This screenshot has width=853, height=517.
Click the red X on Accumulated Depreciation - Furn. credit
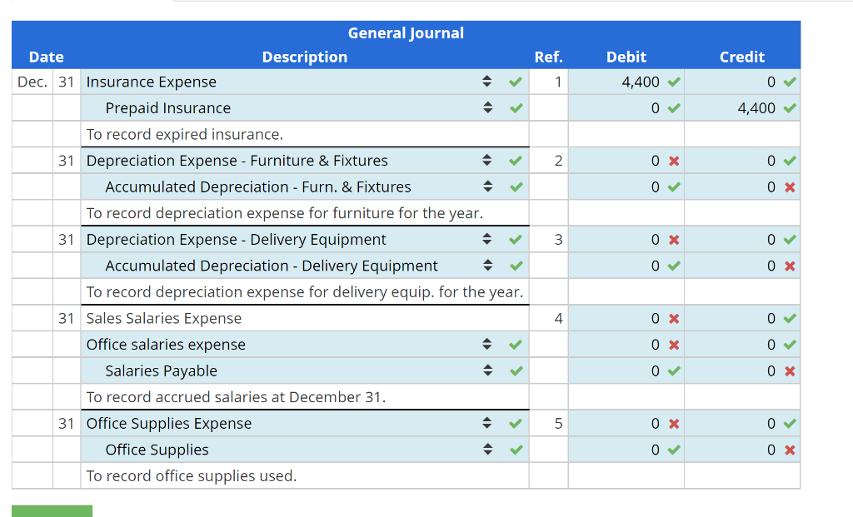pyautogui.click(x=790, y=187)
